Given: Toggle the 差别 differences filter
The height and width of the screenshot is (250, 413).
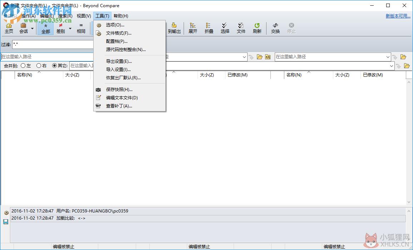Looking at the screenshot, I should (x=61, y=28).
